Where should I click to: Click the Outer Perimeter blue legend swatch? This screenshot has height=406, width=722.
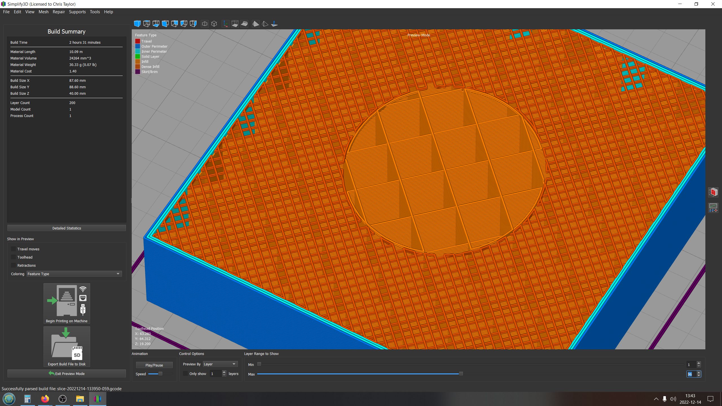coord(138,46)
